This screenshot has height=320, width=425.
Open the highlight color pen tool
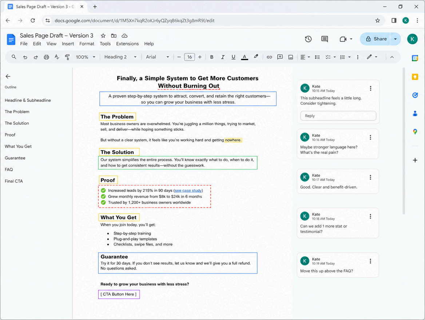coord(256,57)
